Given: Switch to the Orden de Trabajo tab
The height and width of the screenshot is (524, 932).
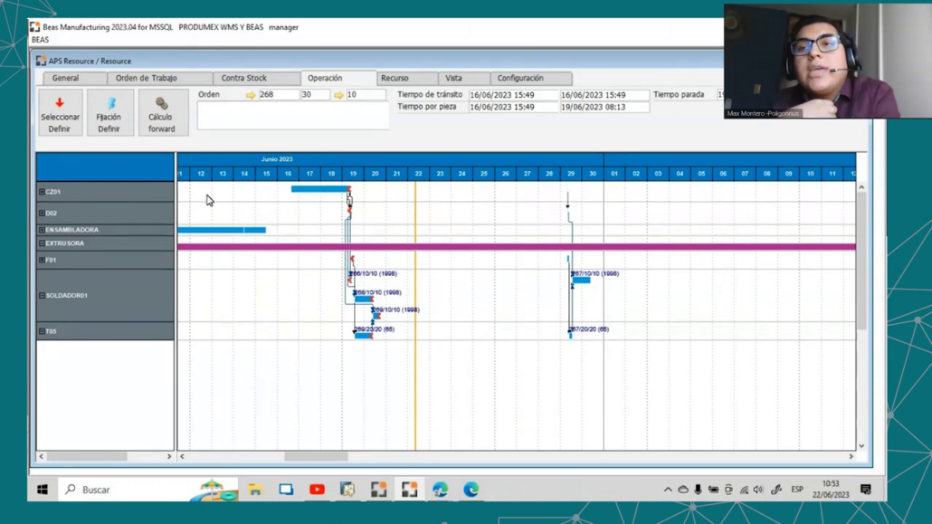Looking at the screenshot, I should (x=147, y=79).
